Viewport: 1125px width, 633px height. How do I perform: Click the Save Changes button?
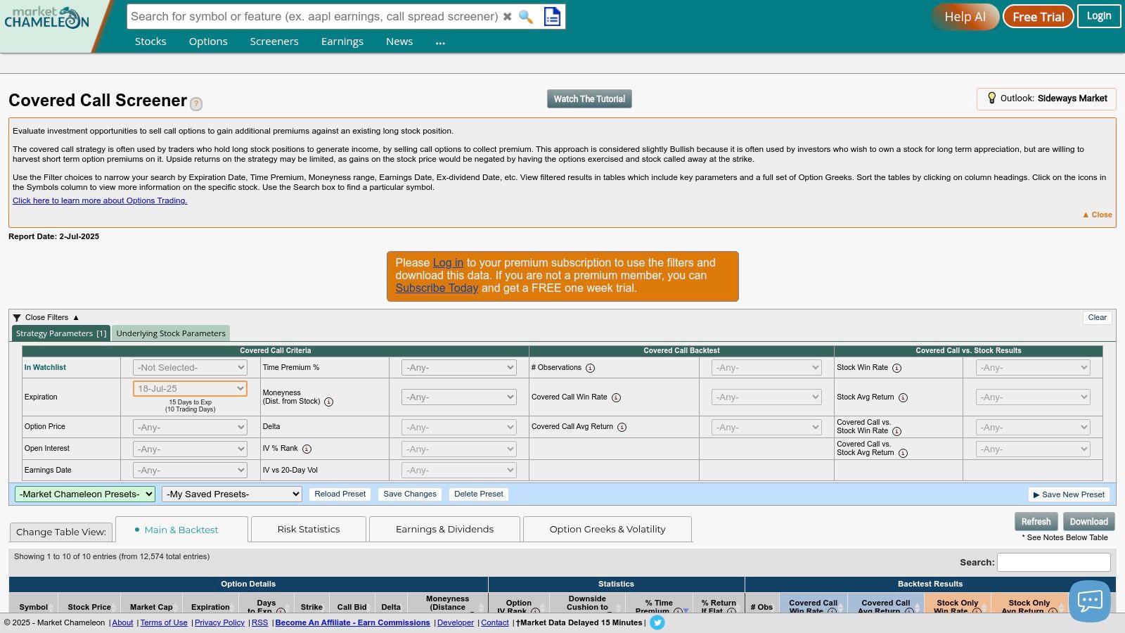point(410,494)
